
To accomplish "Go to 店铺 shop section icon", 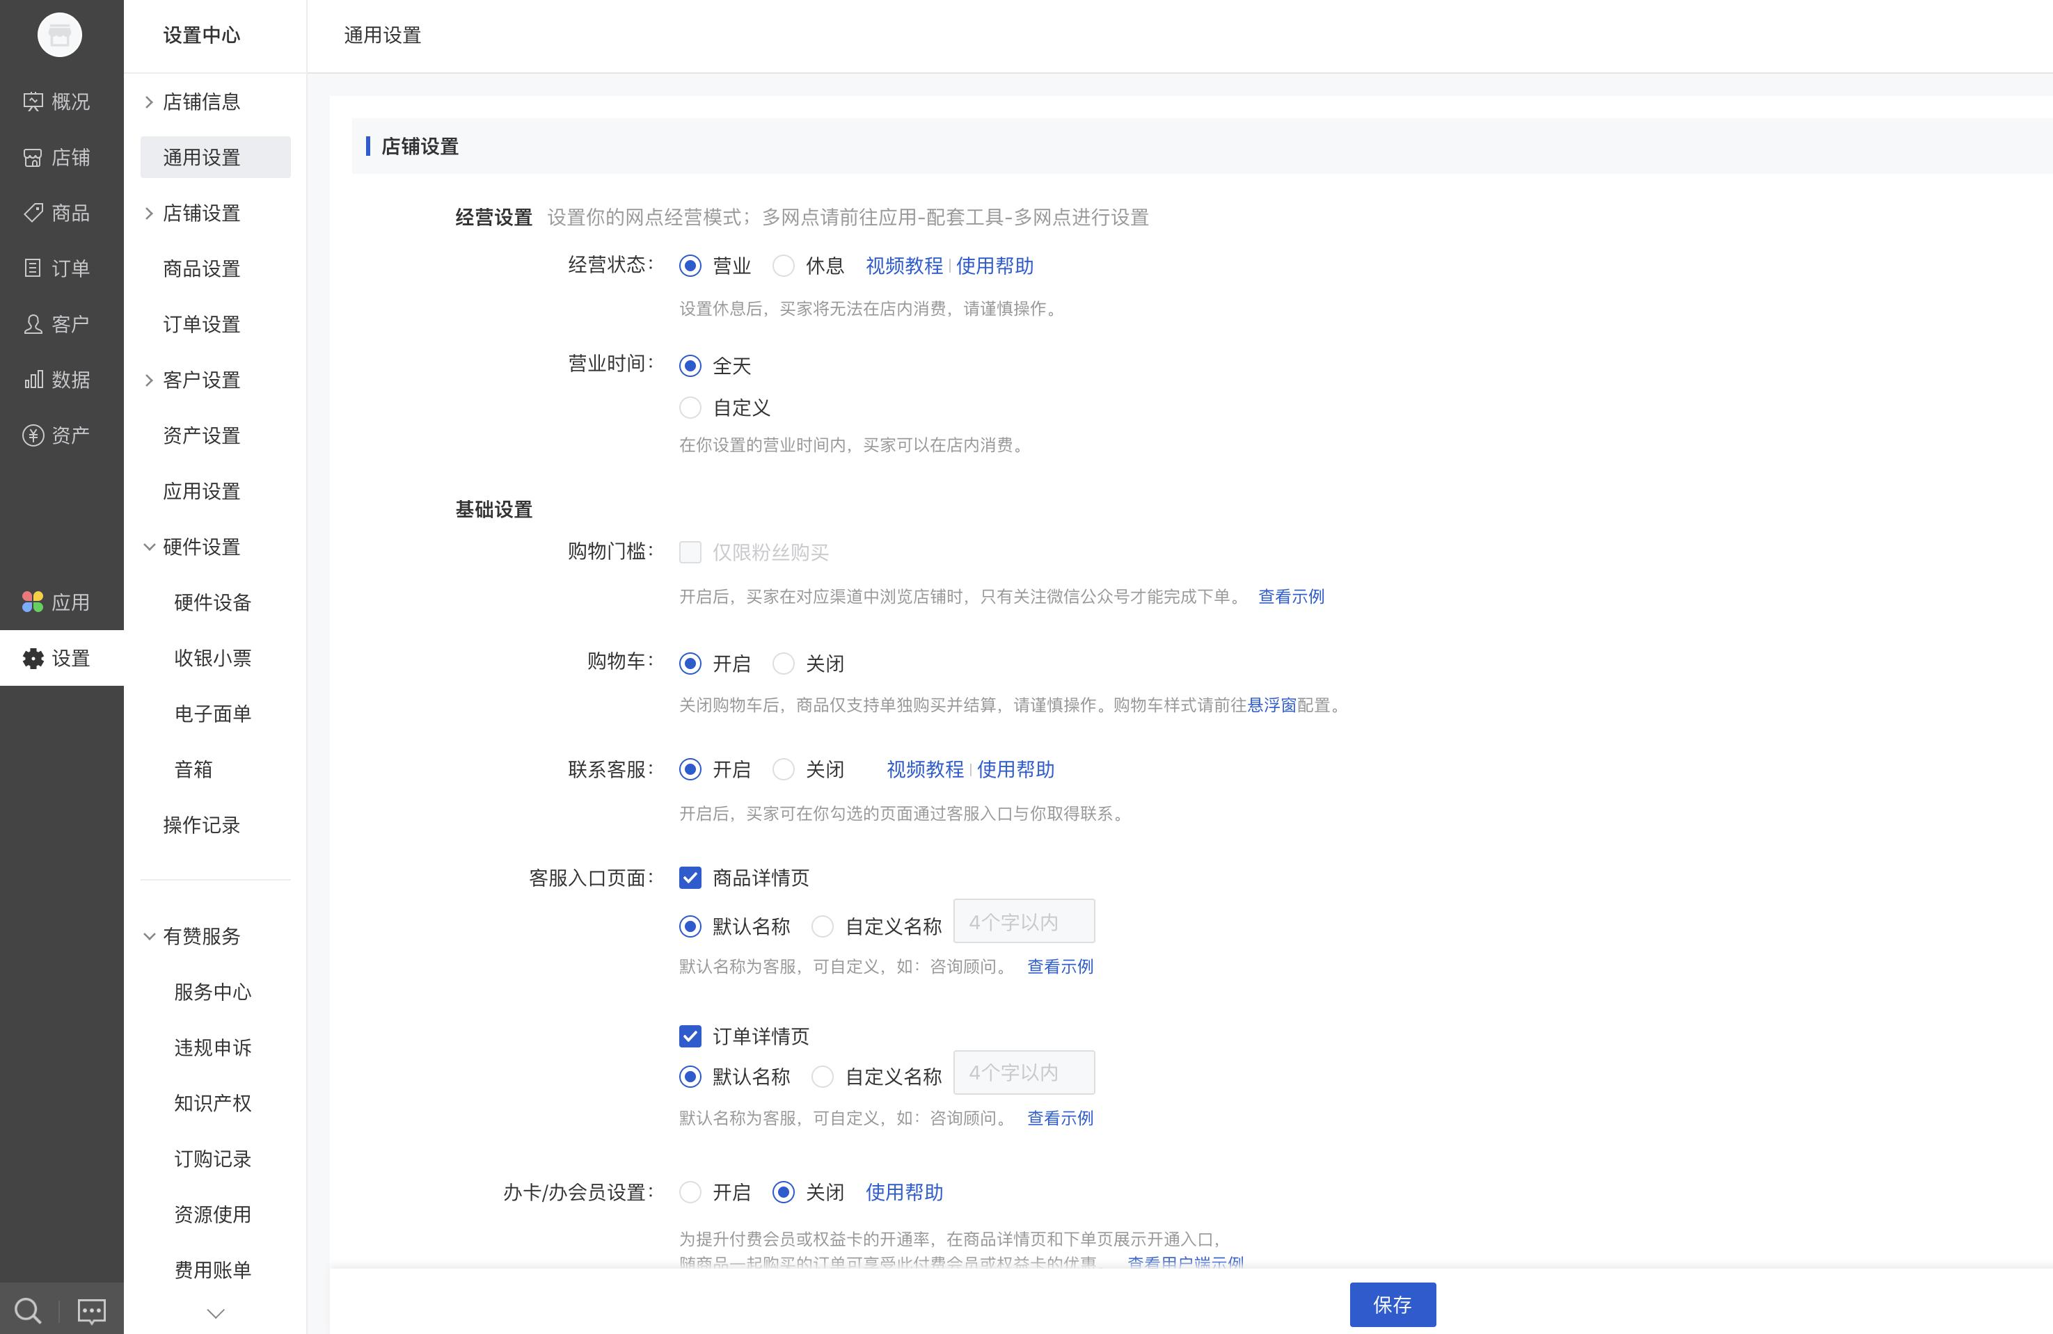I will tap(33, 158).
